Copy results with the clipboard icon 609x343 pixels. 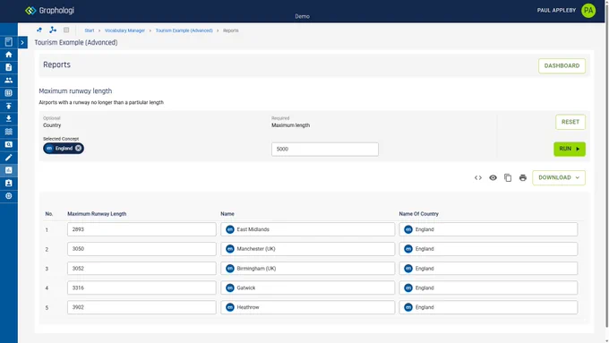coord(508,177)
